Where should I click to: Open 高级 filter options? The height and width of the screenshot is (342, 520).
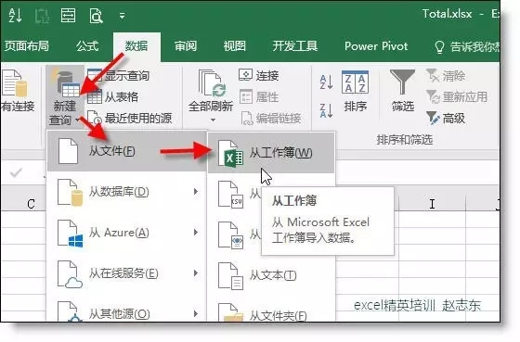(x=446, y=119)
